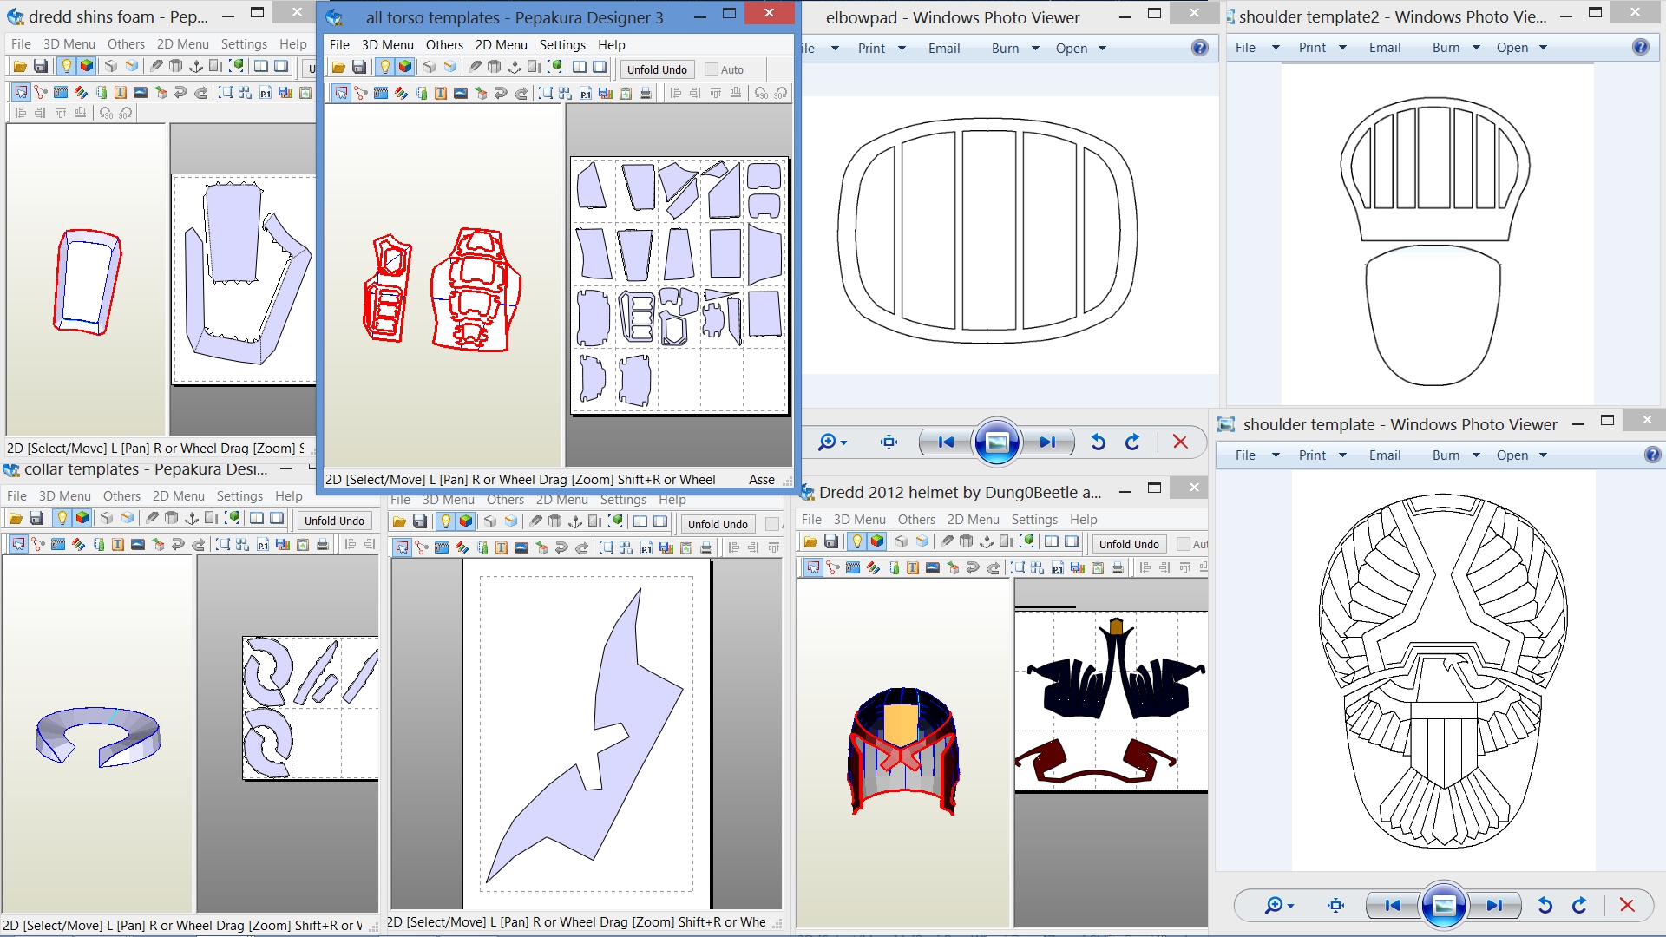1666x937 pixels.
Task: Save icon in dredd shins foam window
Action: (41, 66)
